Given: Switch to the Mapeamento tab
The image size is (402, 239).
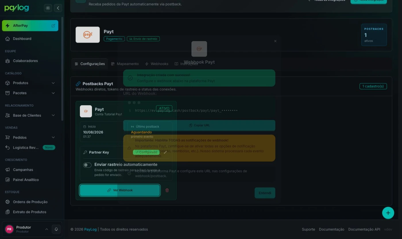Looking at the screenshot, I should pyautogui.click(x=125, y=64).
